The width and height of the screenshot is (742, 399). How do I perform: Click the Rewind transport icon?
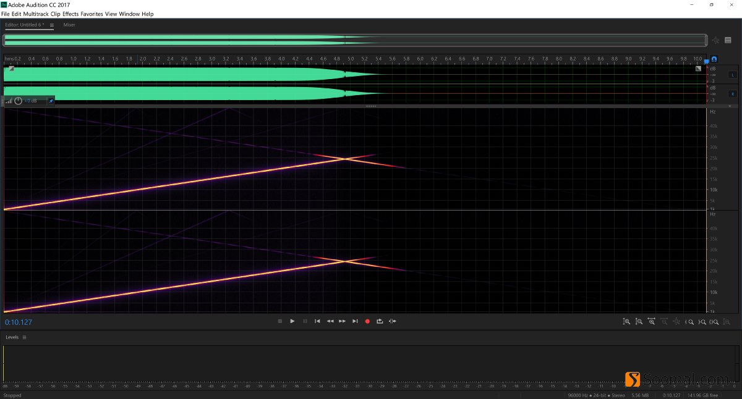[x=330, y=321]
